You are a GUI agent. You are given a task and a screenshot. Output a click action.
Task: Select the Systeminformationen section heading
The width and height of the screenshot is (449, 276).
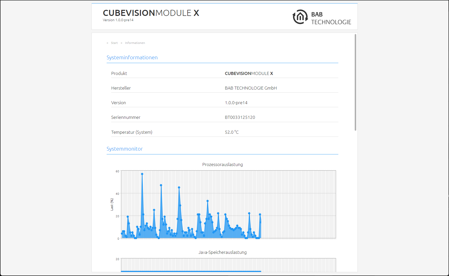[x=132, y=58]
